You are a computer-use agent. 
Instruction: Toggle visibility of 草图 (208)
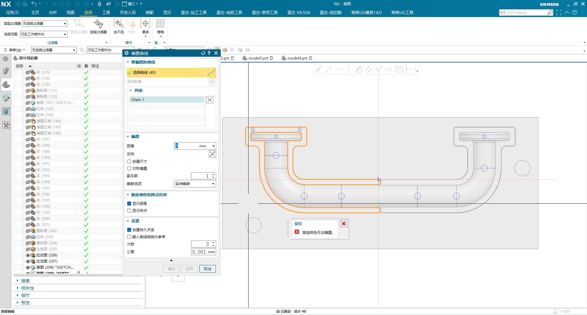tap(28, 267)
